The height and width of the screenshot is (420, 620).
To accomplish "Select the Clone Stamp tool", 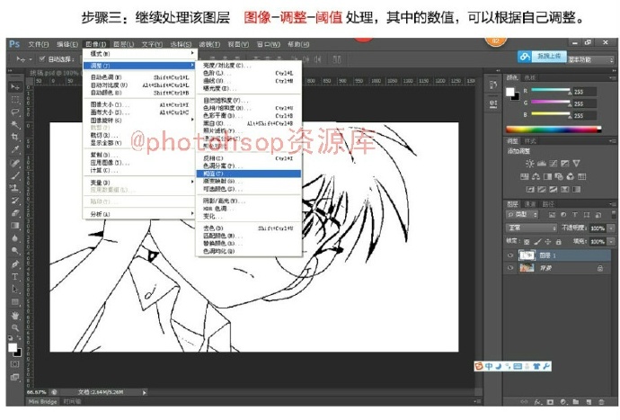I will click(x=15, y=188).
